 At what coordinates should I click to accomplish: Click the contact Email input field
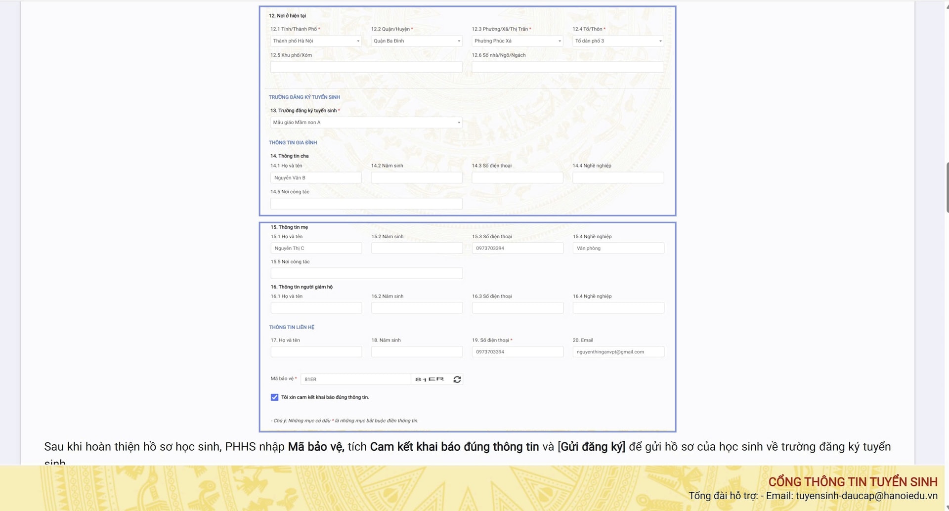pos(618,352)
